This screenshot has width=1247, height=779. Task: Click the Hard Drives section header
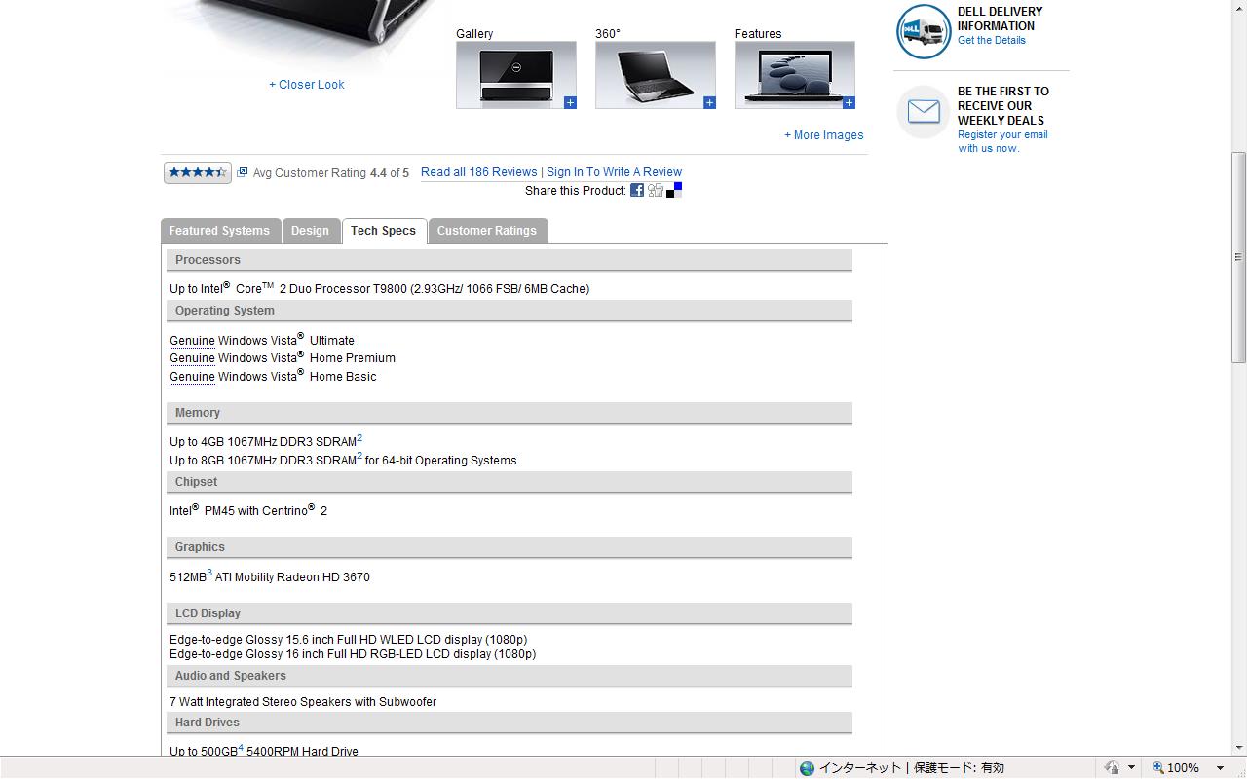pos(510,723)
